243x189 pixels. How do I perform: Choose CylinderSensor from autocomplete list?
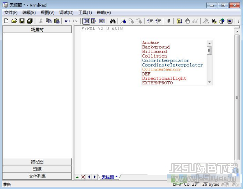tap(161, 69)
